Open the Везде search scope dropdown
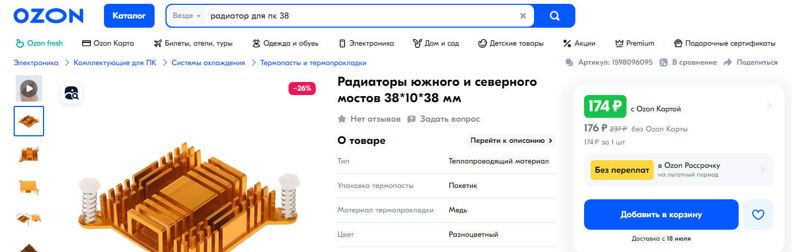The image size is (792, 252). click(187, 16)
